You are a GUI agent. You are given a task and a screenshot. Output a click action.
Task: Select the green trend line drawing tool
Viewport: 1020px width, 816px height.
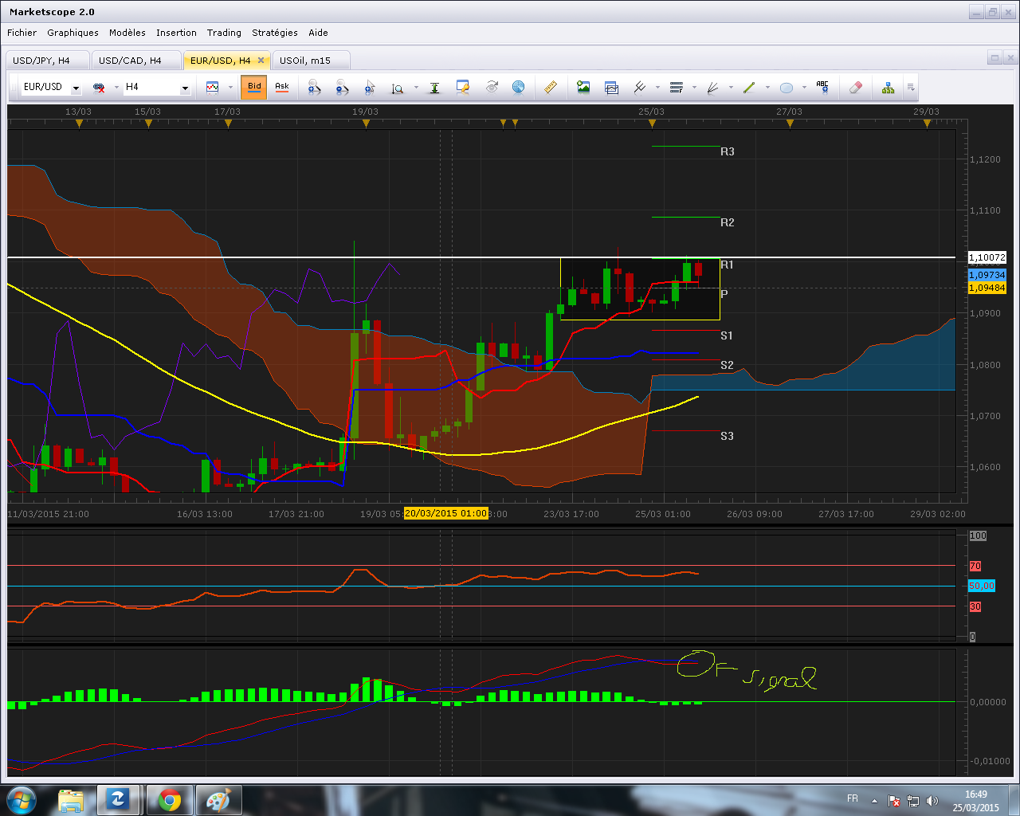pyautogui.click(x=748, y=88)
